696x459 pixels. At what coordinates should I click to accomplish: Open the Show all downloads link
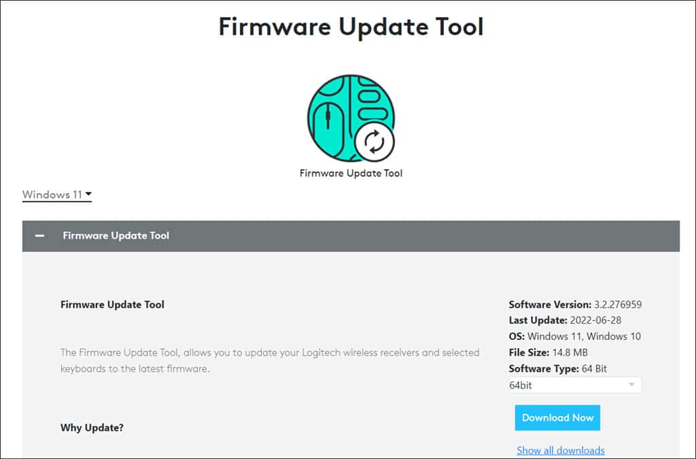click(561, 451)
